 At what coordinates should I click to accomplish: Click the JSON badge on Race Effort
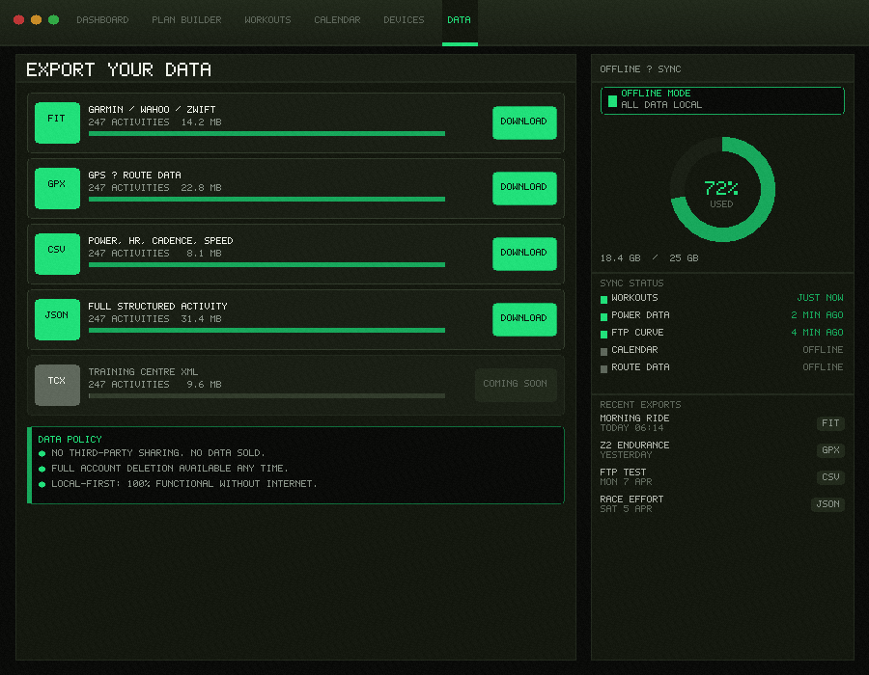(827, 504)
